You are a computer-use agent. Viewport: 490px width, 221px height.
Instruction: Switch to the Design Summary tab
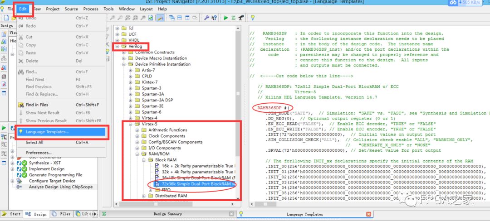tap(168, 214)
